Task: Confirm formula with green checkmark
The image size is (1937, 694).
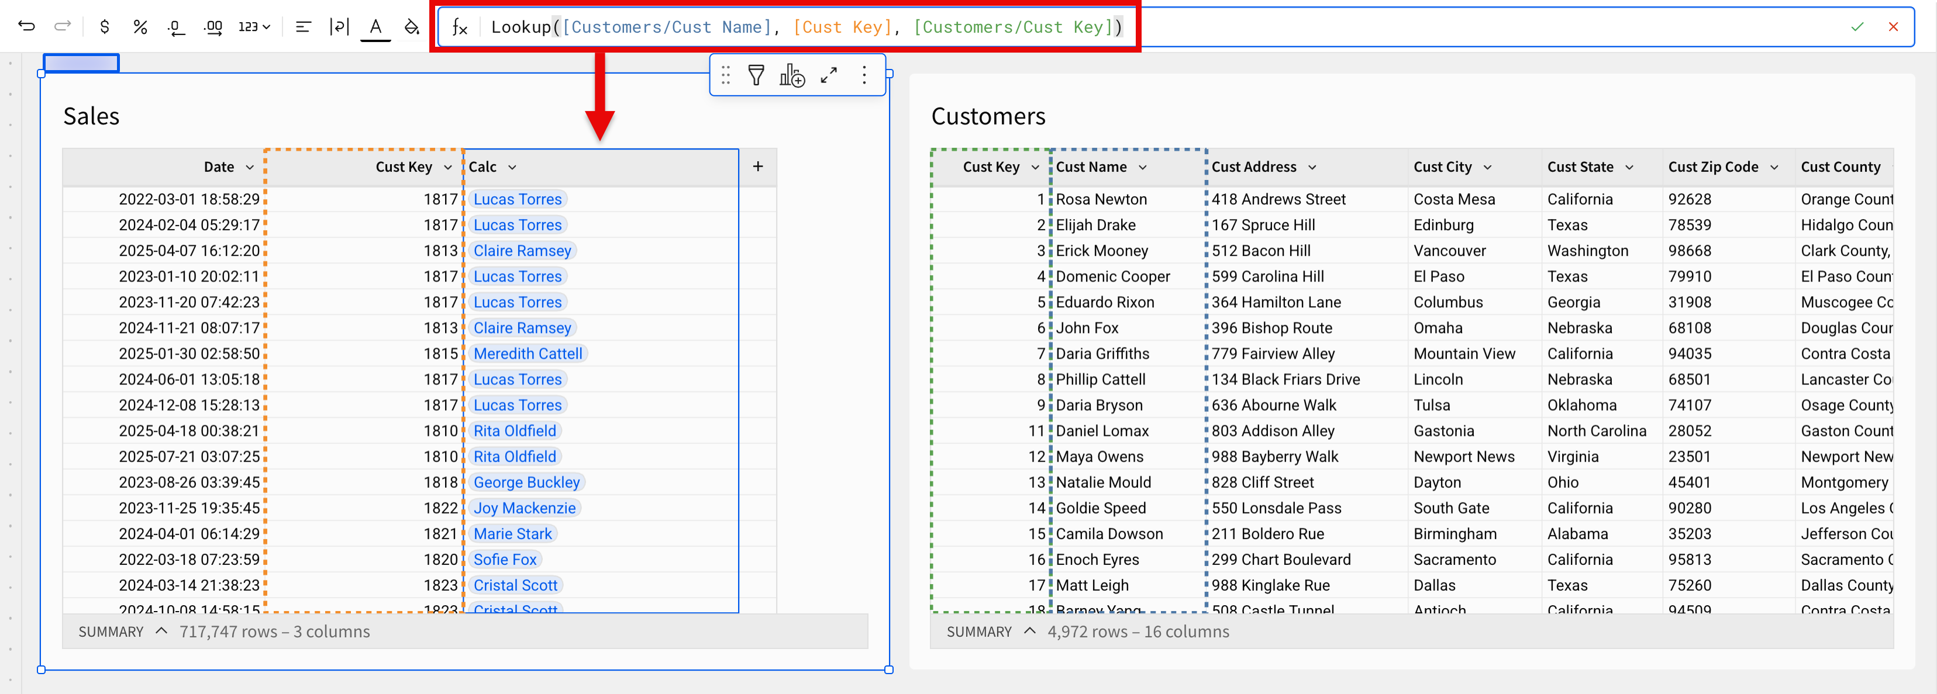Action: (x=1857, y=26)
